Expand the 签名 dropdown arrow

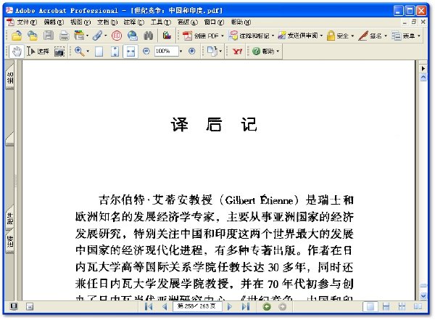pyautogui.click(x=386, y=36)
